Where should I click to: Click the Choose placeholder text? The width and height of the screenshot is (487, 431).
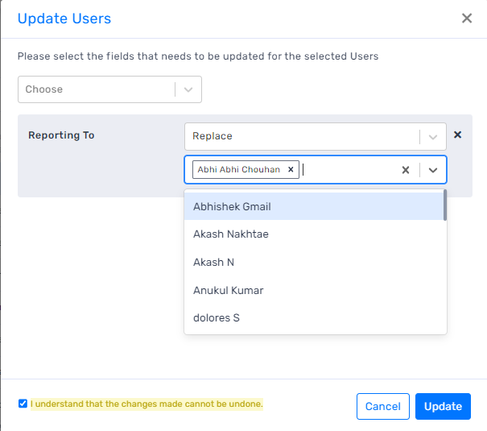pyautogui.click(x=43, y=89)
